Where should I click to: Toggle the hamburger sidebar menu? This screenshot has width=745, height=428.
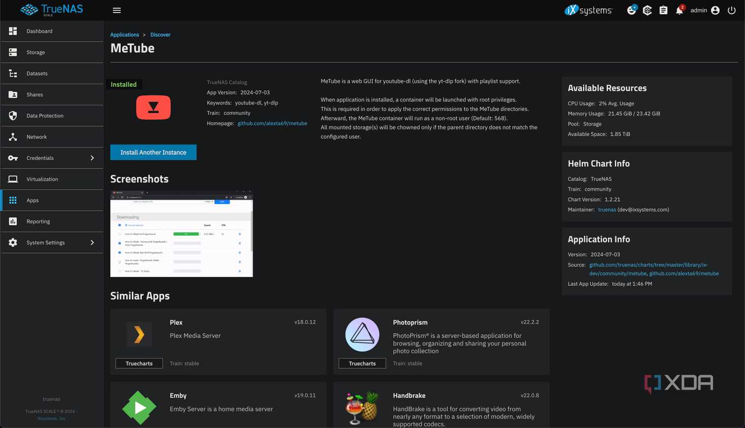tap(117, 10)
